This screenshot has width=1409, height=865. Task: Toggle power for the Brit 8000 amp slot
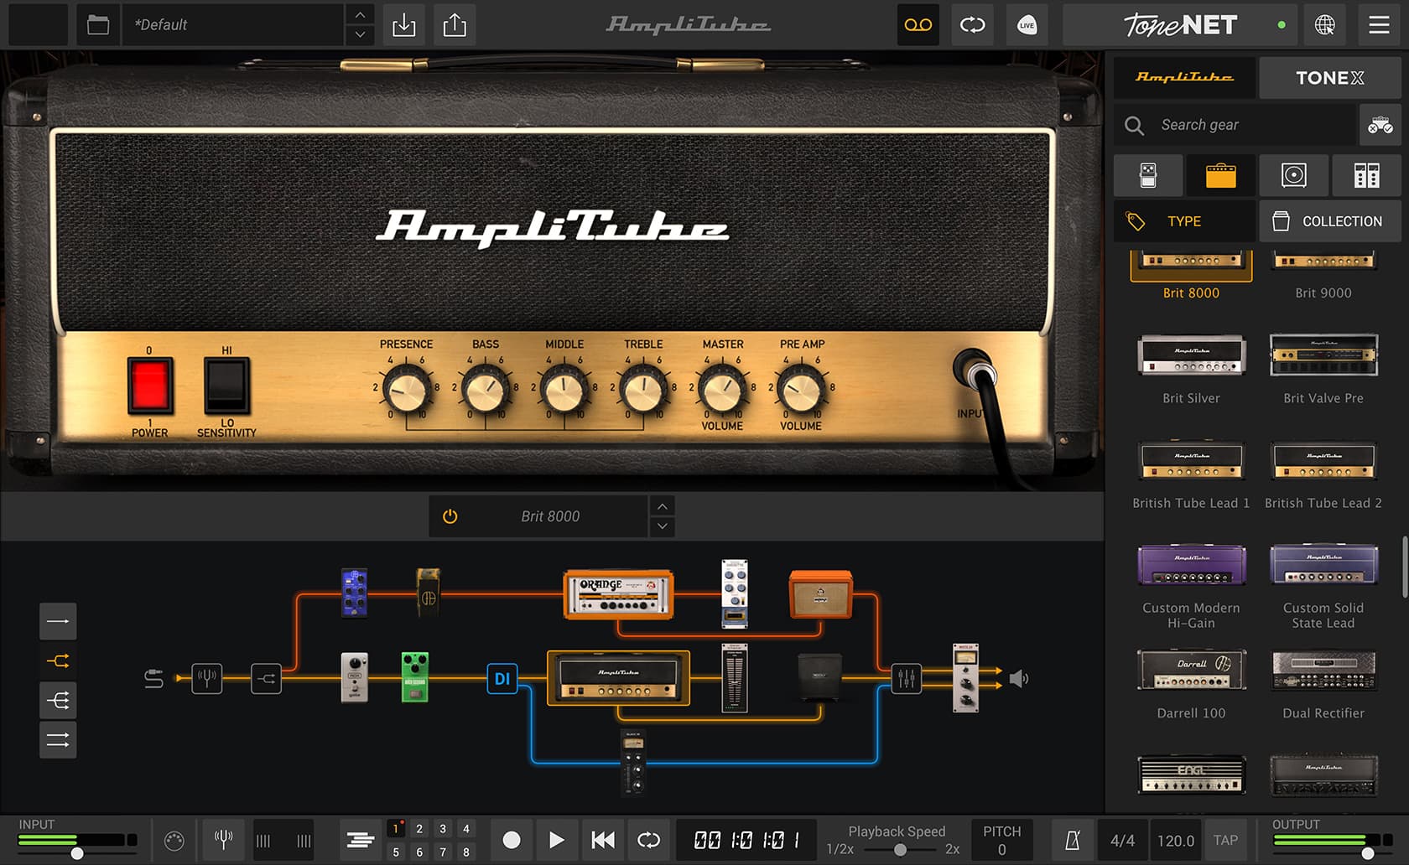tap(450, 516)
